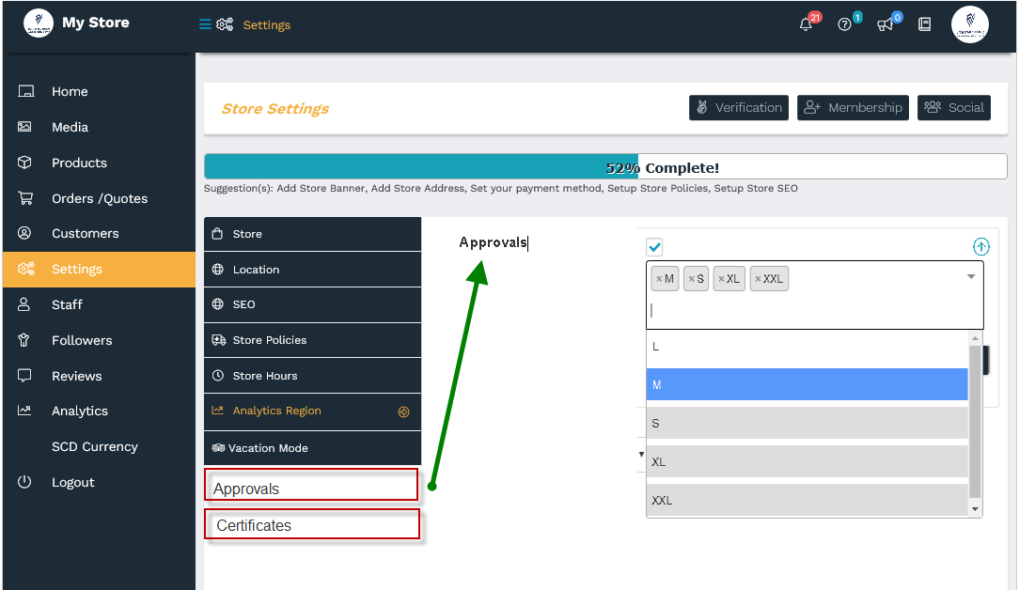Open the Store Policies tab
The height and width of the screenshot is (590, 1019).
pyautogui.click(x=313, y=340)
